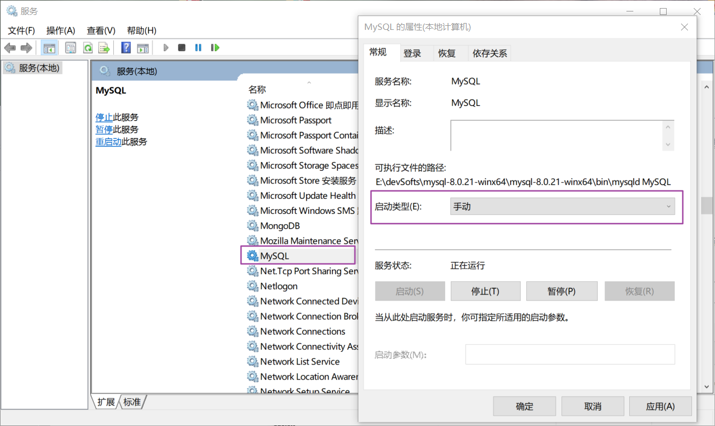Click the 取消 button
Viewport: 715px width, 426px height.
coord(592,406)
